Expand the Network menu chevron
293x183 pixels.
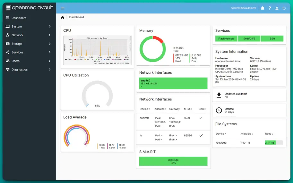tap(50, 35)
